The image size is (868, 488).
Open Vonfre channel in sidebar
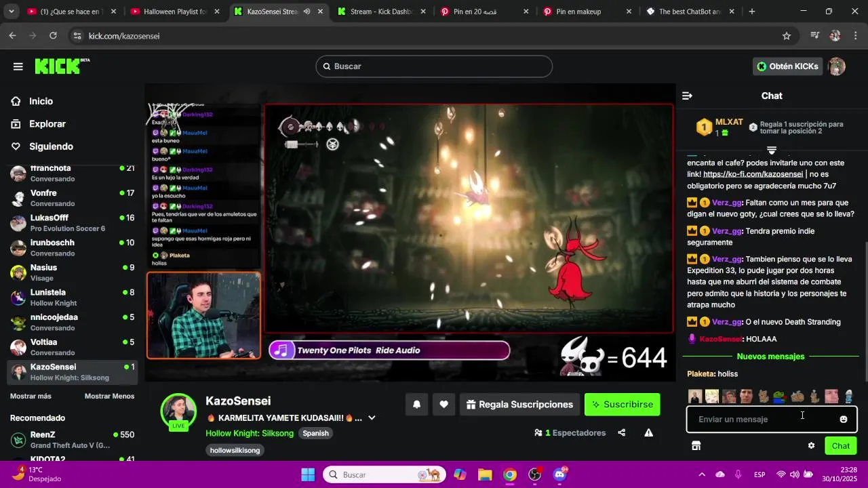(x=73, y=198)
